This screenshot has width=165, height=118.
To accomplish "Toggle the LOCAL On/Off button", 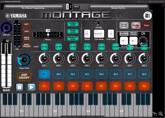I will pos(124,25).
